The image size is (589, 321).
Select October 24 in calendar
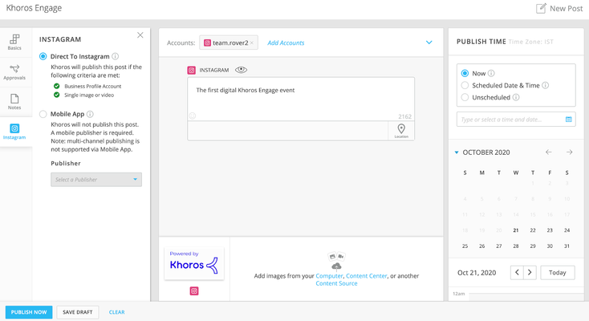click(567, 230)
